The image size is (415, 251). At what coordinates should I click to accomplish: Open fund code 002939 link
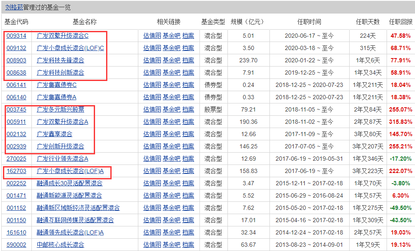coord(17,146)
